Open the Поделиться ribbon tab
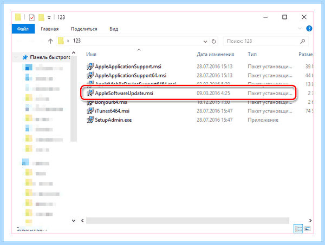Viewport: 325px width, 245px height. pos(84,29)
